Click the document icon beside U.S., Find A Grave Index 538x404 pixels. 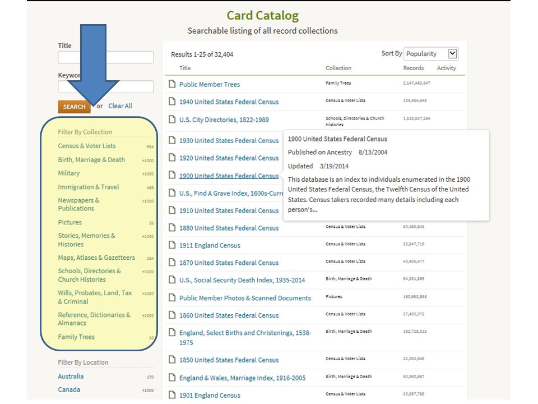(172, 192)
